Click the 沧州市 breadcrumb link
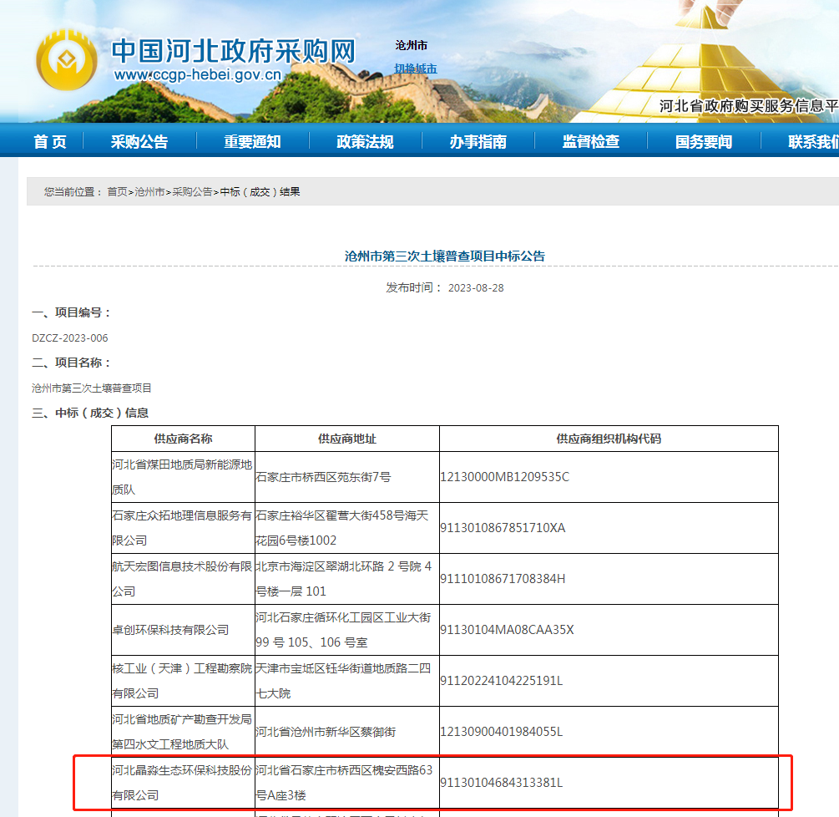 click(149, 191)
